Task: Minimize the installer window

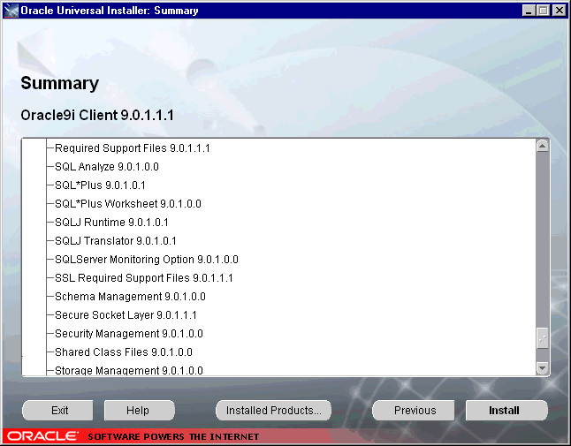Action: [529, 11]
